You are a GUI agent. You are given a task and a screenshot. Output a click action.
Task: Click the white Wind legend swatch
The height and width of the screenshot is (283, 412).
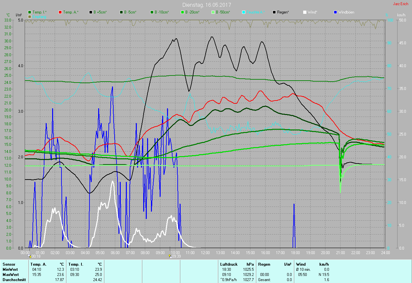(304, 12)
